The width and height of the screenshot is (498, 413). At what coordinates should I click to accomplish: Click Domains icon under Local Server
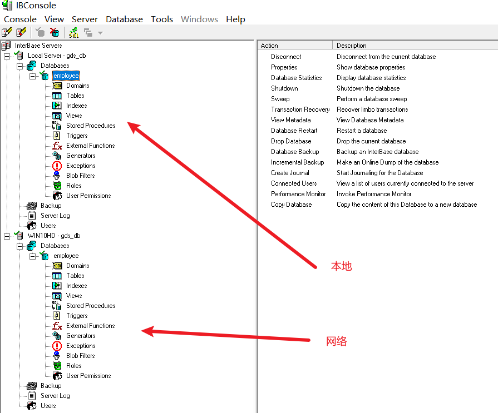57,86
